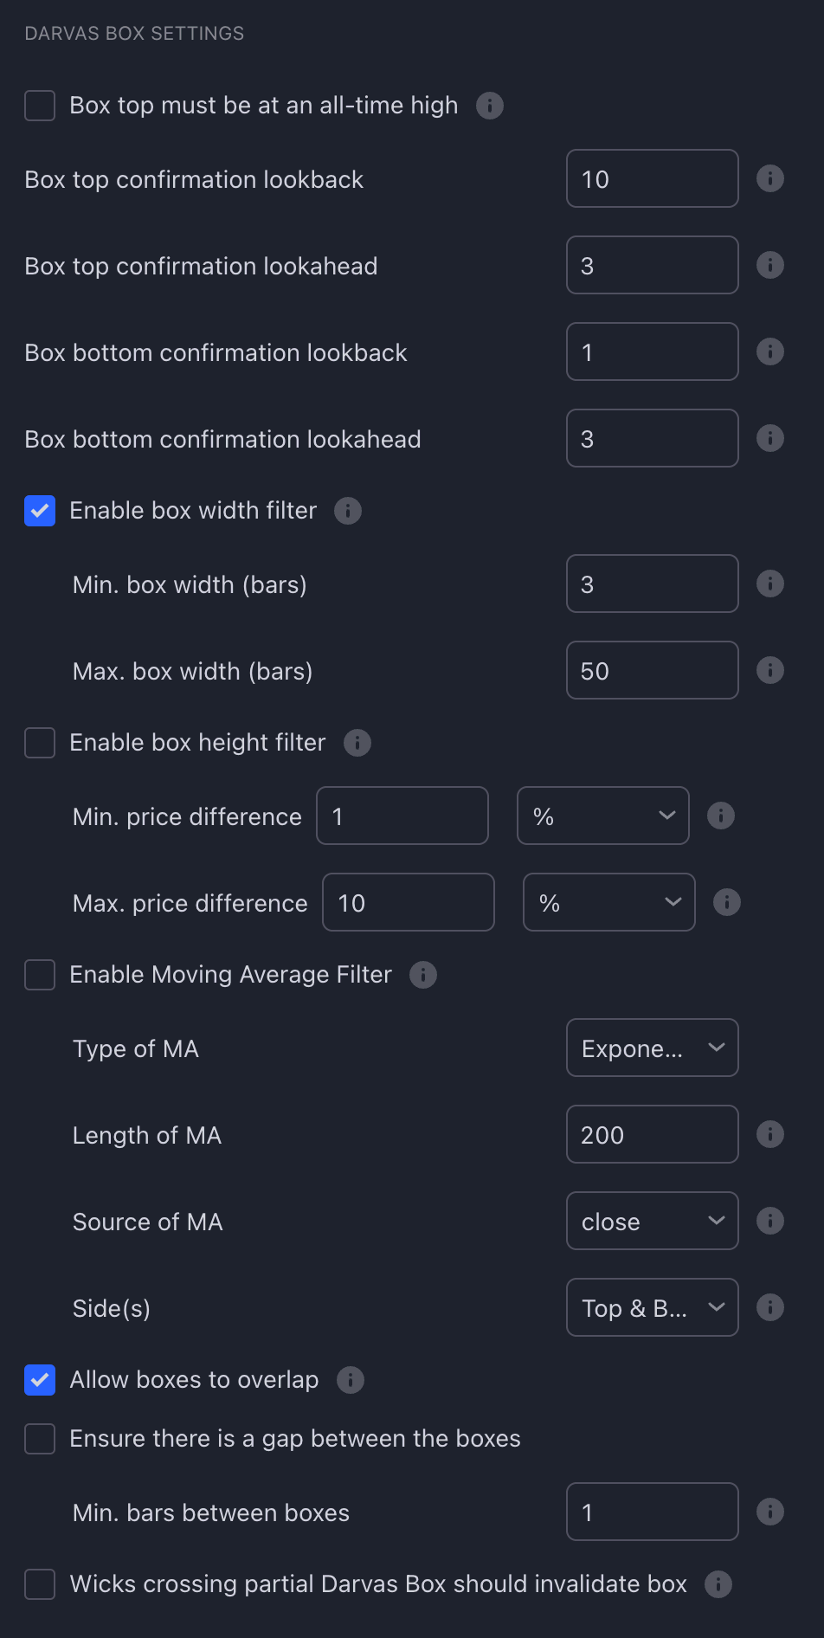Open the Source of MA dropdown
Image resolution: width=824 pixels, height=1638 pixels.
click(x=652, y=1221)
